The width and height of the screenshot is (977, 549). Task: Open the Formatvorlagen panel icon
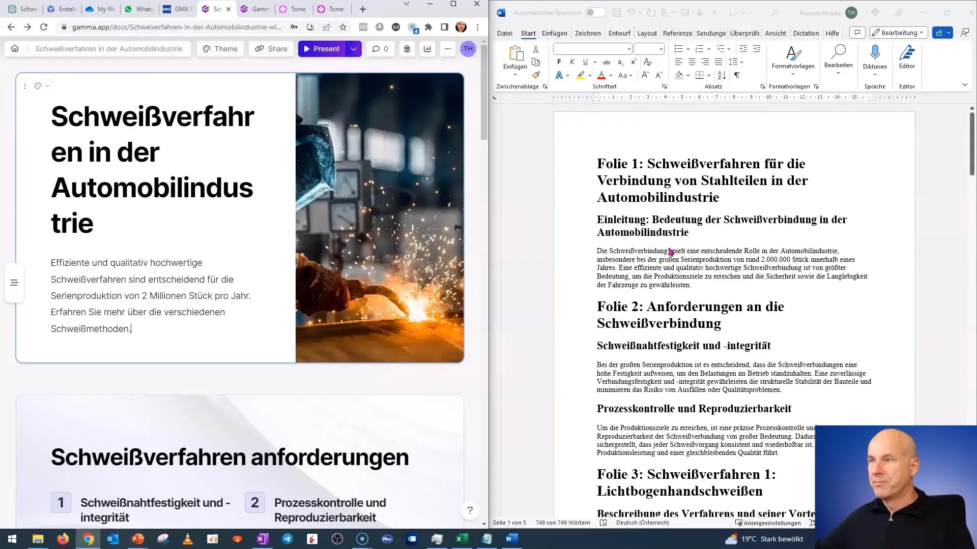(x=817, y=87)
